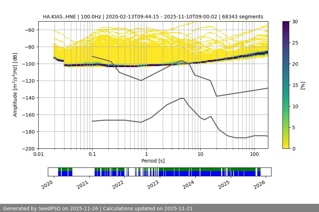Click the colorbar tick labeled 30
The width and height of the screenshot is (319, 212).
295,22
